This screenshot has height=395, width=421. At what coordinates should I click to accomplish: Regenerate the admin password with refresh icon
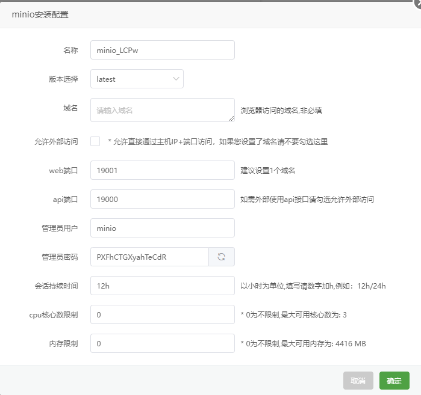click(x=222, y=257)
